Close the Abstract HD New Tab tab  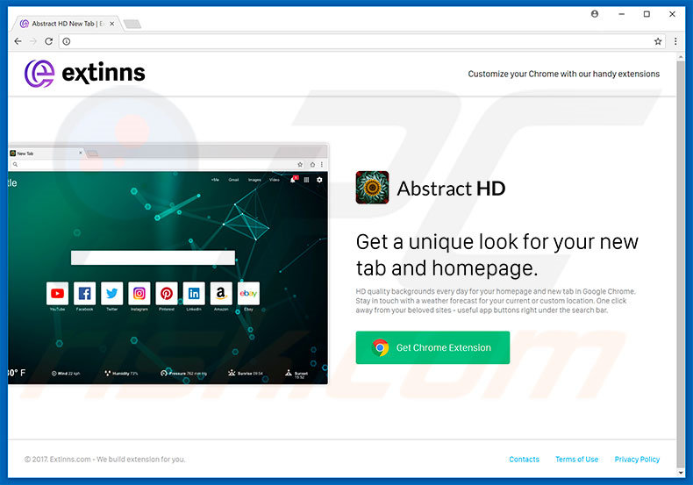(111, 24)
